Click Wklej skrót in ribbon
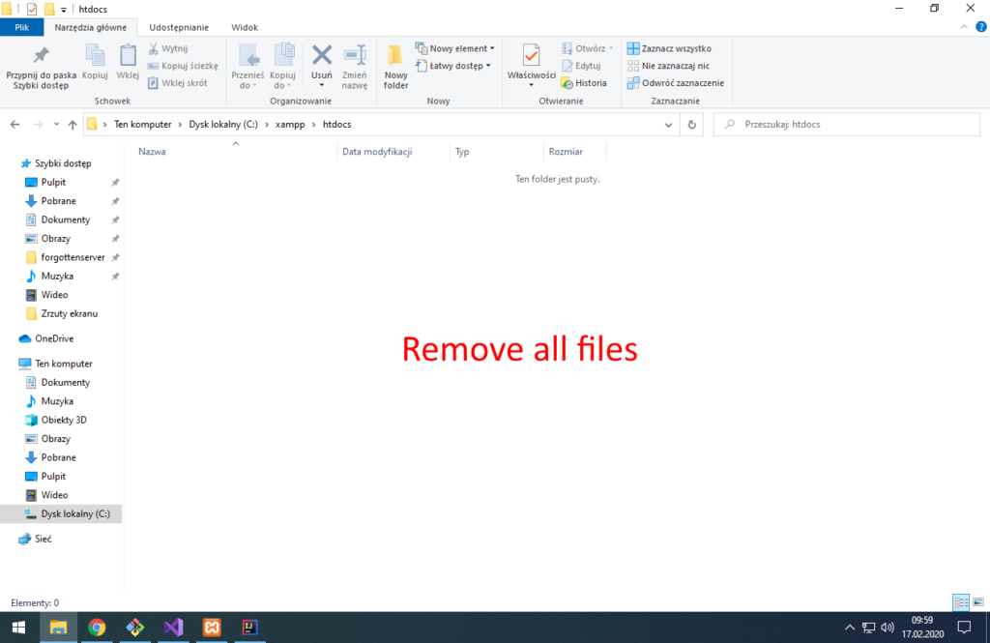Image resolution: width=990 pixels, height=643 pixels. [x=178, y=83]
